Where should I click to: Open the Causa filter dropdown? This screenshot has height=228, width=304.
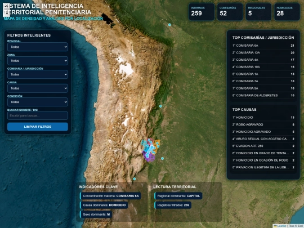tap(38, 88)
